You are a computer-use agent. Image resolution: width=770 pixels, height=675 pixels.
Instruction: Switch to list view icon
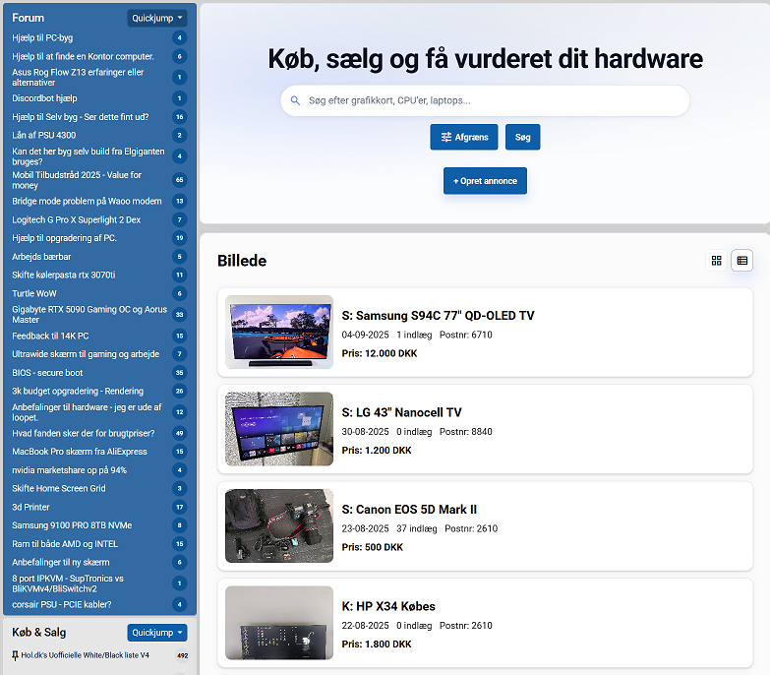pyautogui.click(x=742, y=261)
